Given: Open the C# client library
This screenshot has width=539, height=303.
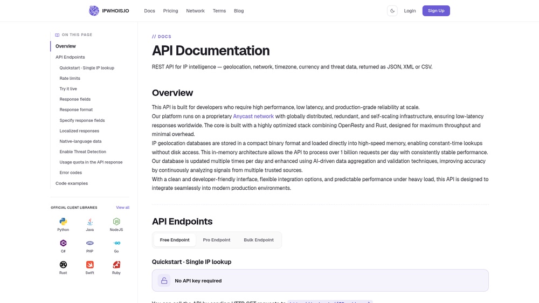Looking at the screenshot, I should coord(63,246).
